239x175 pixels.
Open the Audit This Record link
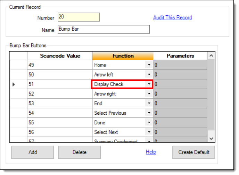(172, 17)
